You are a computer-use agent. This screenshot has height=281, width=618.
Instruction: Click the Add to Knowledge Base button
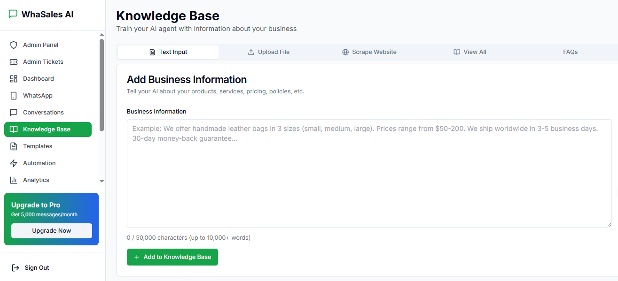click(172, 257)
